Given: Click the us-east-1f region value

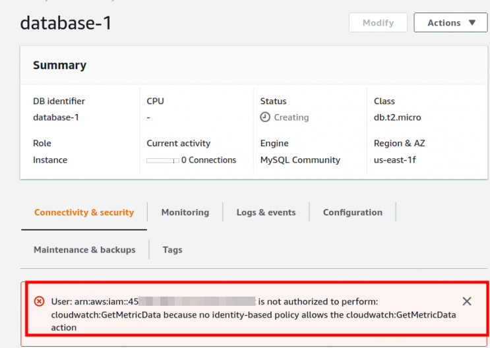Looking at the screenshot, I should [396, 159].
